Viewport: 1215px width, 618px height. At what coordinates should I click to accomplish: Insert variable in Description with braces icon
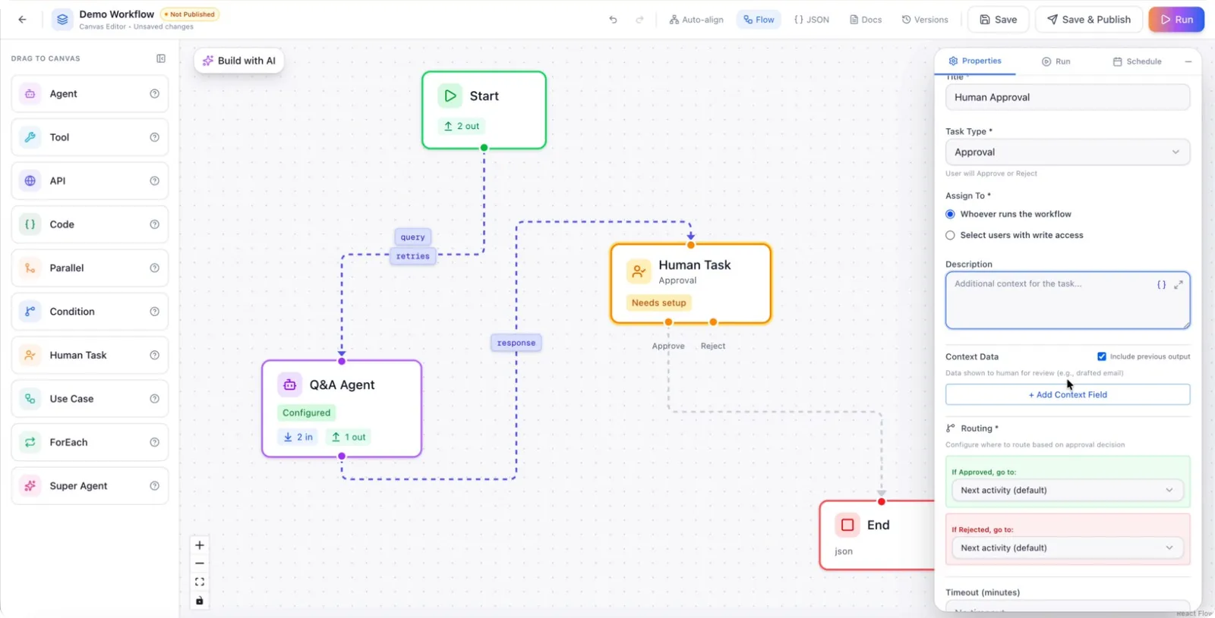[1161, 285]
